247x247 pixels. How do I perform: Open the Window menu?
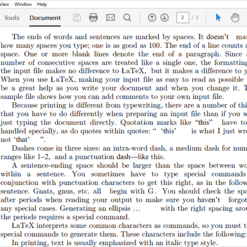pyautogui.click(x=23, y=4)
